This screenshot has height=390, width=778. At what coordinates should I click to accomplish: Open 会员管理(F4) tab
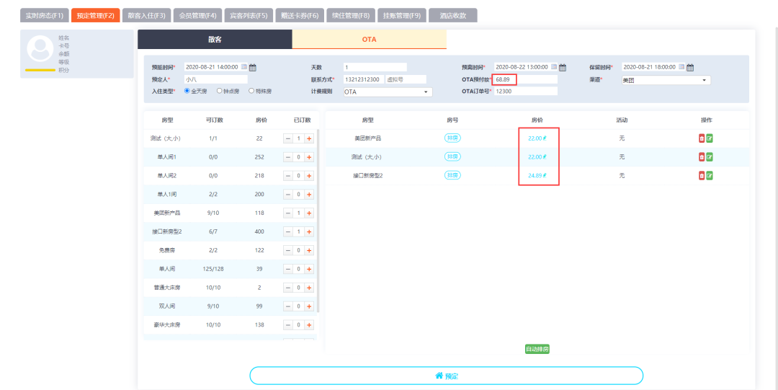coord(198,15)
